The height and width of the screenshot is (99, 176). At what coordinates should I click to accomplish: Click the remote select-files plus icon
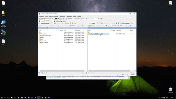pyautogui.click(x=127, y=26)
